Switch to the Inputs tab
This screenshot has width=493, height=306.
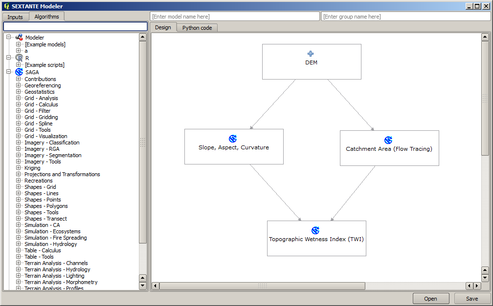[x=15, y=17]
